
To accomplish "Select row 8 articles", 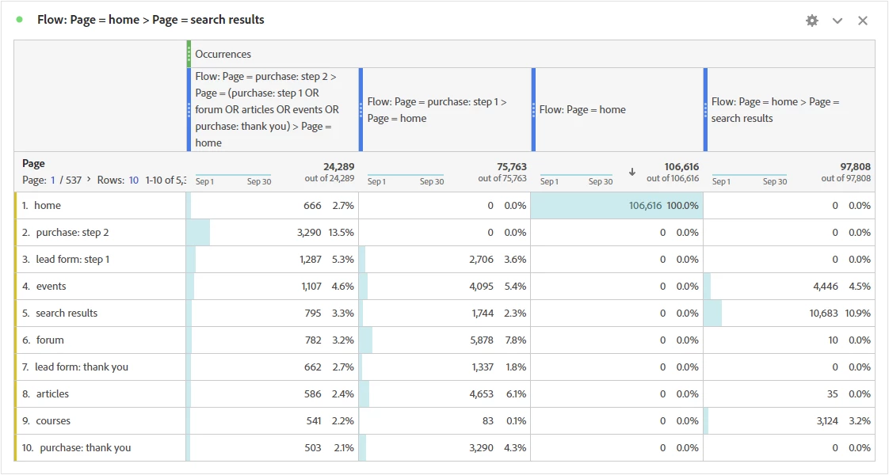I will (x=101, y=393).
